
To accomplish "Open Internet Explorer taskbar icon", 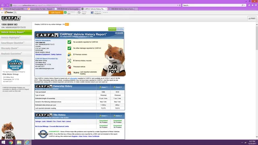I will coord(27,142).
